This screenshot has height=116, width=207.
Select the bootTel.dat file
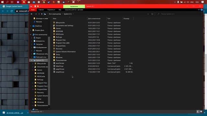coord(60,63)
